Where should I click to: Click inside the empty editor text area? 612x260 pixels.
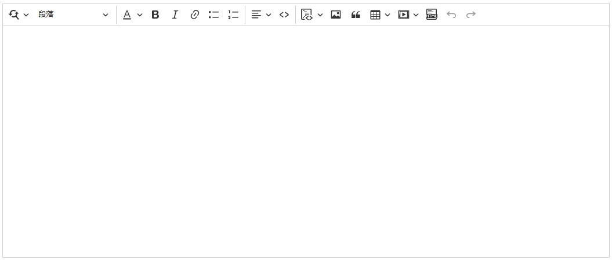point(306,142)
